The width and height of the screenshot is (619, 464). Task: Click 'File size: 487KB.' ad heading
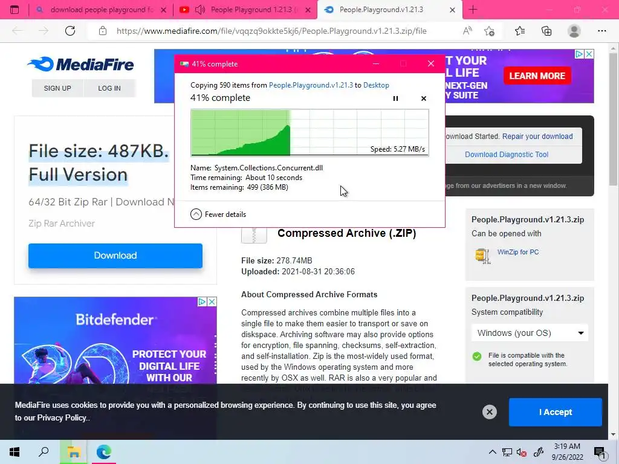click(x=99, y=150)
